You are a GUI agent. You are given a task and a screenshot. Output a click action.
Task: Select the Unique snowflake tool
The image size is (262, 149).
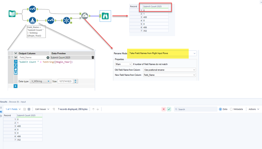click(66, 20)
